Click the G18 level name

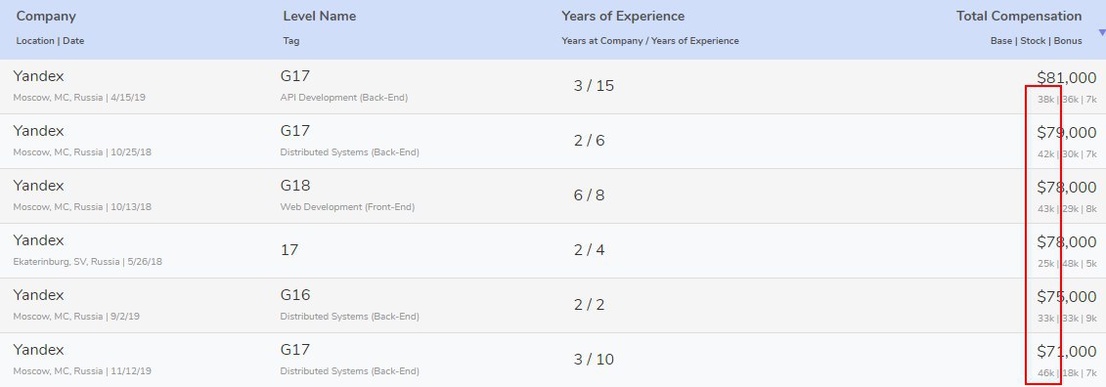click(295, 186)
